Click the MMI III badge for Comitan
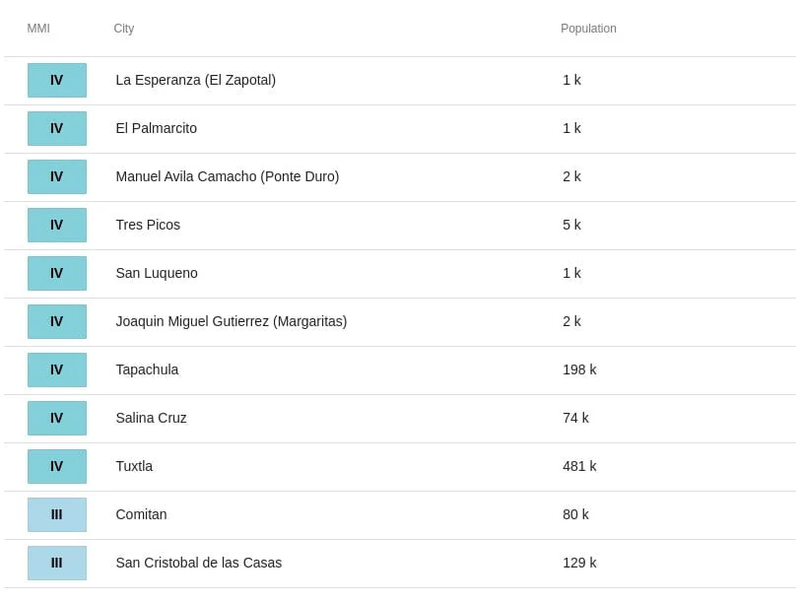Viewport: 800px width, 602px height. [x=56, y=514]
